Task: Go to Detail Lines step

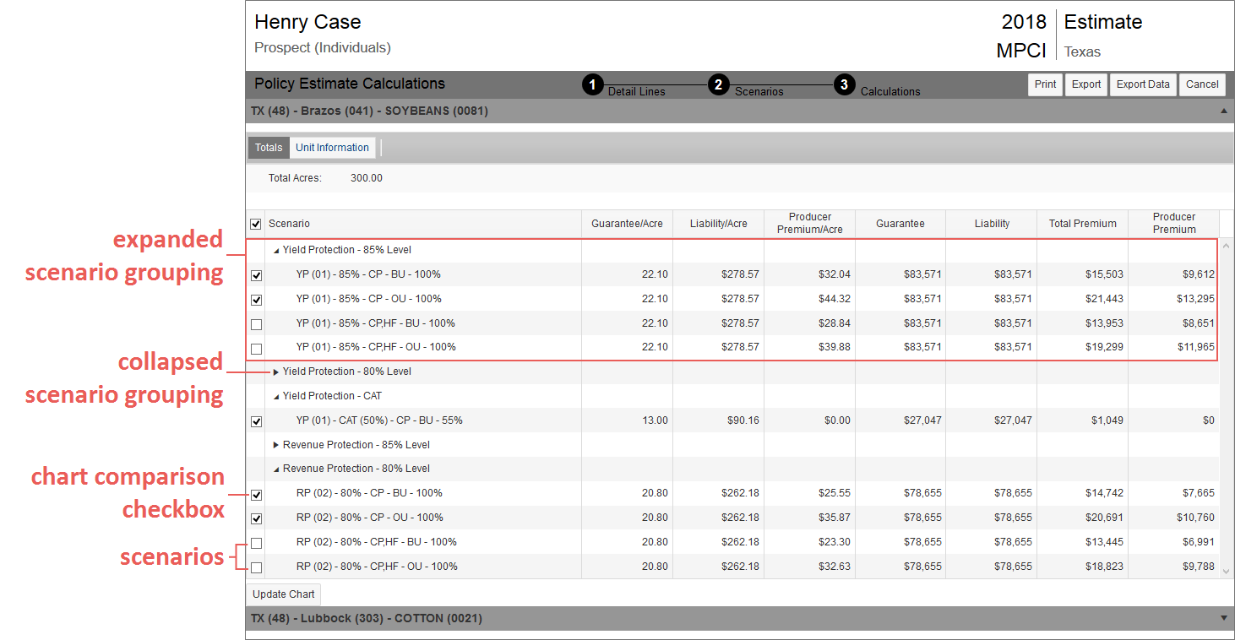Action: coord(636,91)
